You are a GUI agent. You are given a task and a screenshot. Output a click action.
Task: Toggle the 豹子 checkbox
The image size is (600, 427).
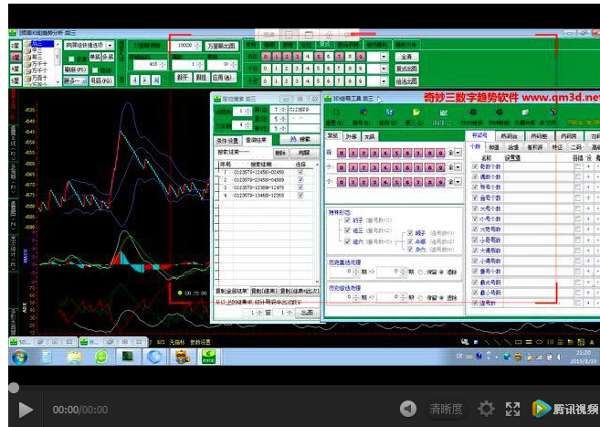point(347,222)
